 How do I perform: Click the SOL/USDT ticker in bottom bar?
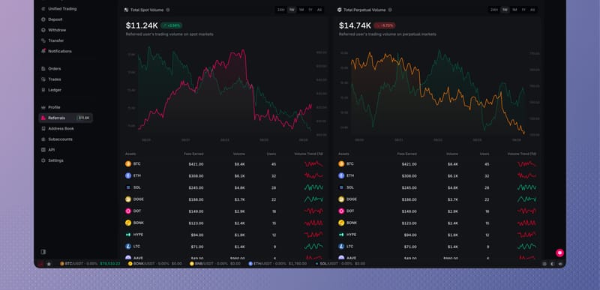tap(340, 264)
